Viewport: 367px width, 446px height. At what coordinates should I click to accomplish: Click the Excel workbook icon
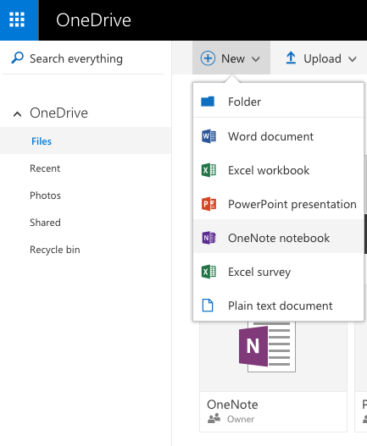pos(209,170)
